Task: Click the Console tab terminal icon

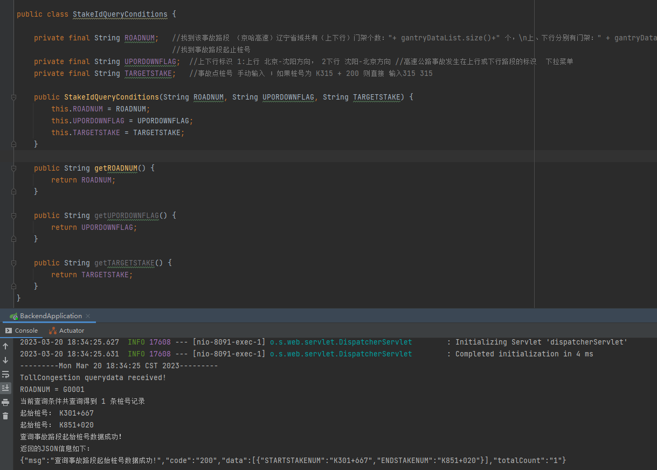Action: click(9, 331)
